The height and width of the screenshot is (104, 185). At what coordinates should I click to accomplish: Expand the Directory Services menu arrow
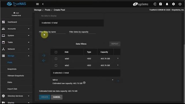coord(29,96)
